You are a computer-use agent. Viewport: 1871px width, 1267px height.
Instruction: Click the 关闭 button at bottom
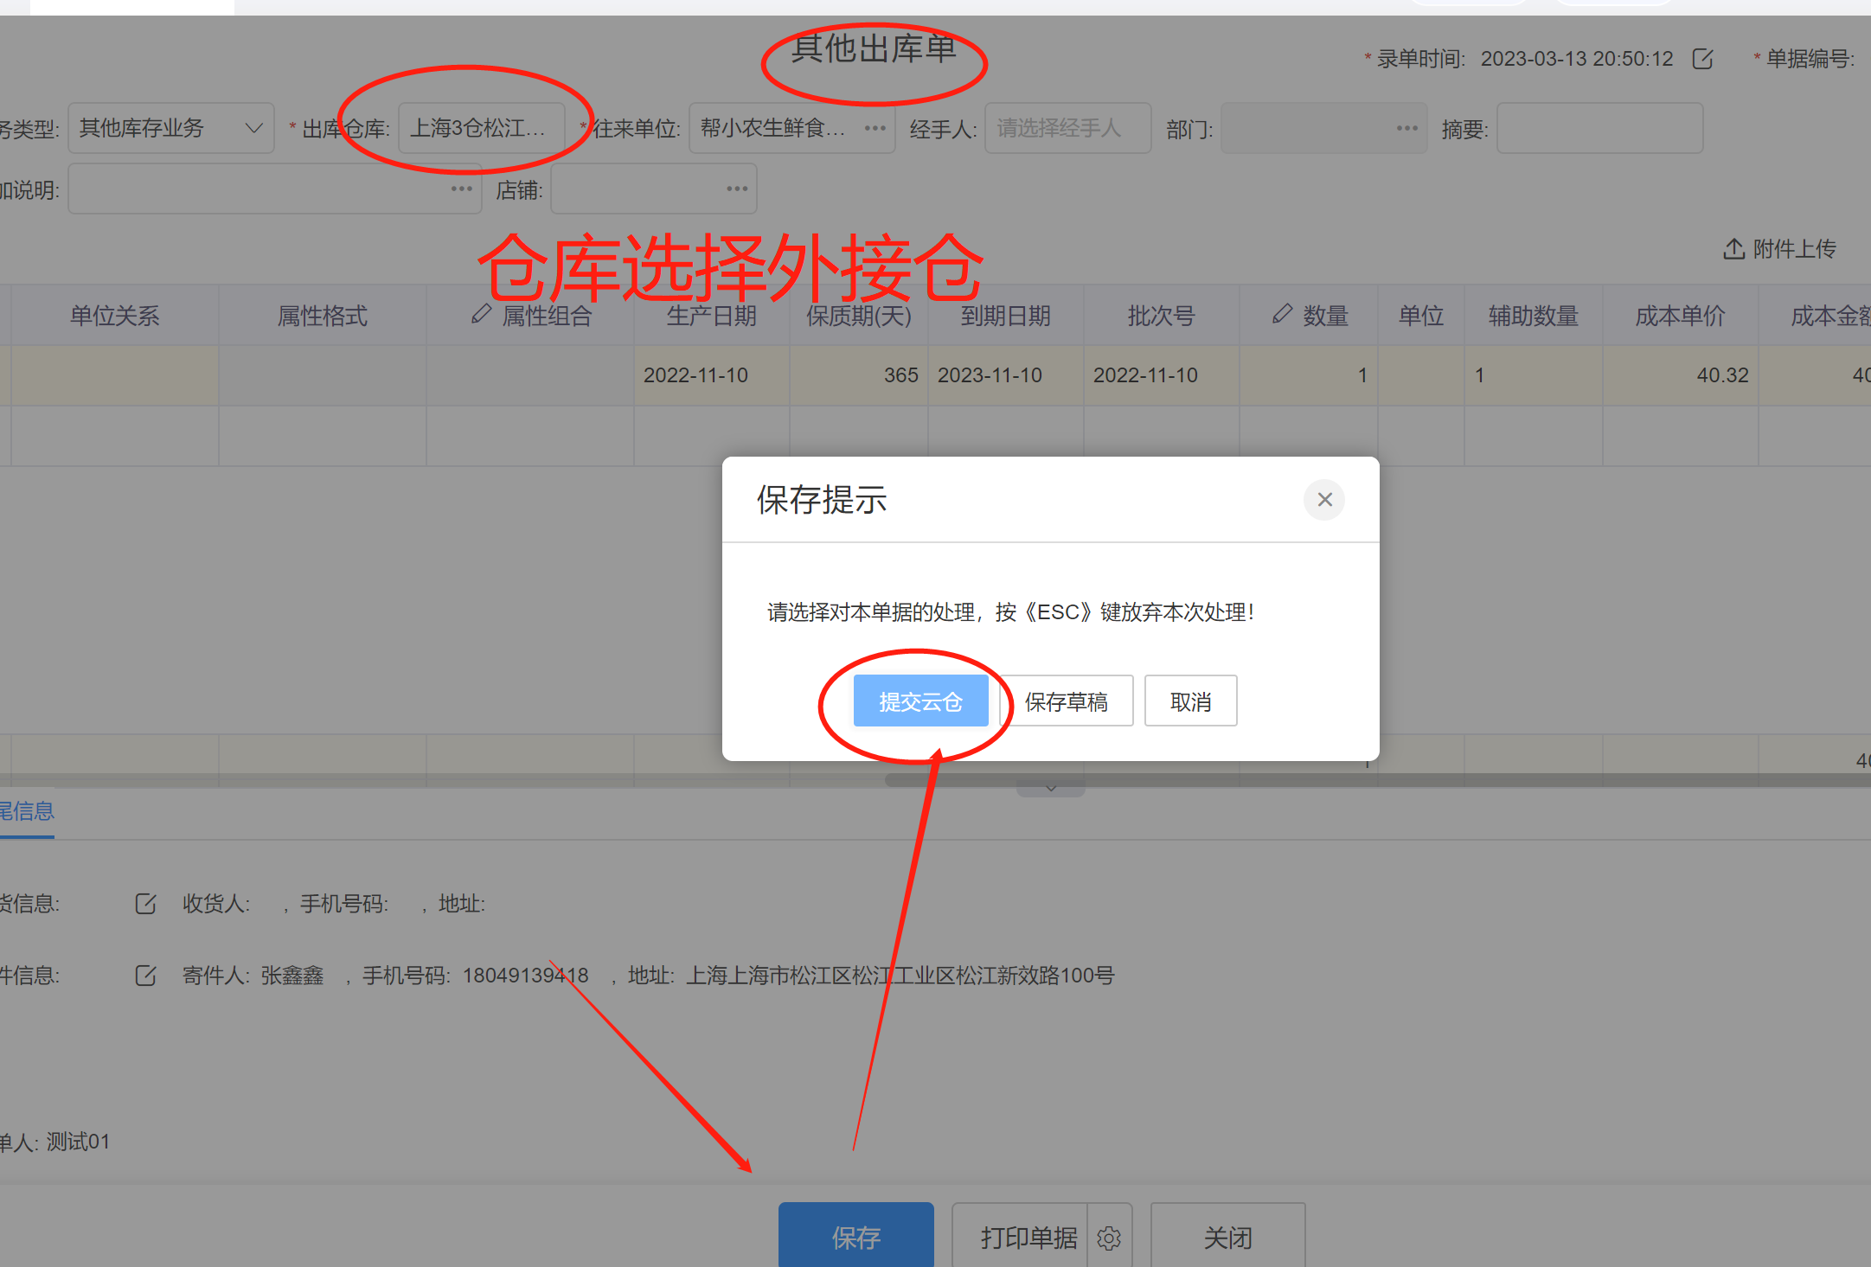[x=1227, y=1237]
